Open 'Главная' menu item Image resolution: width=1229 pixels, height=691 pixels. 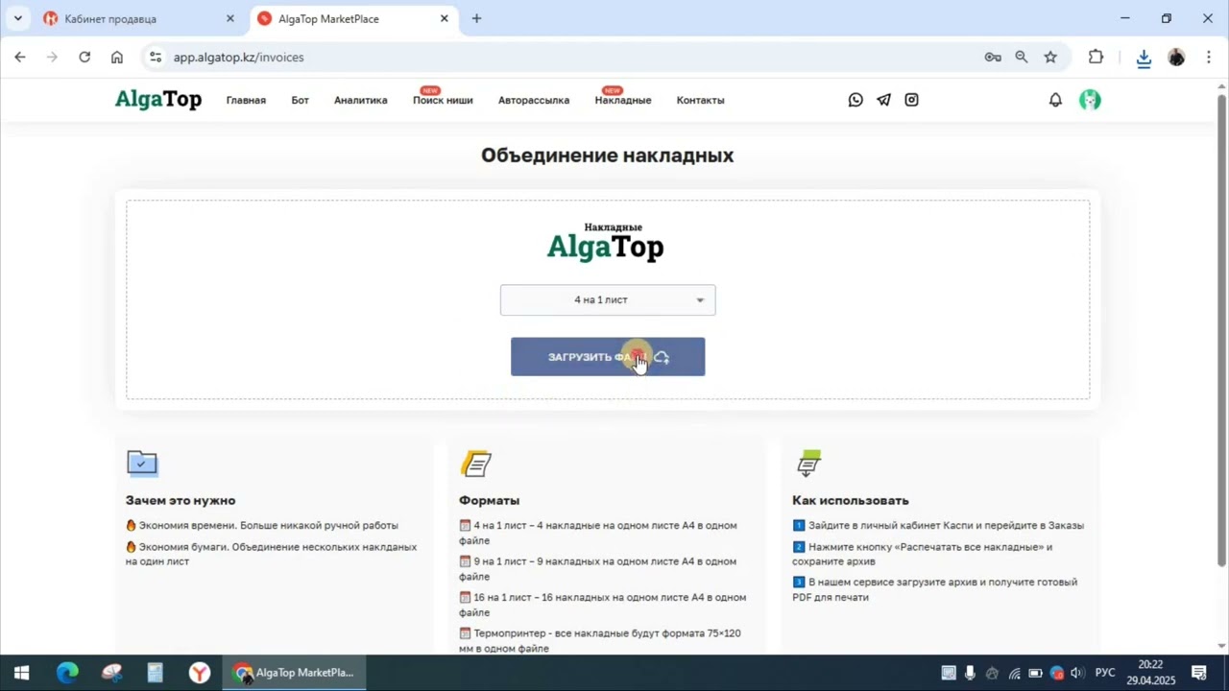246,100
